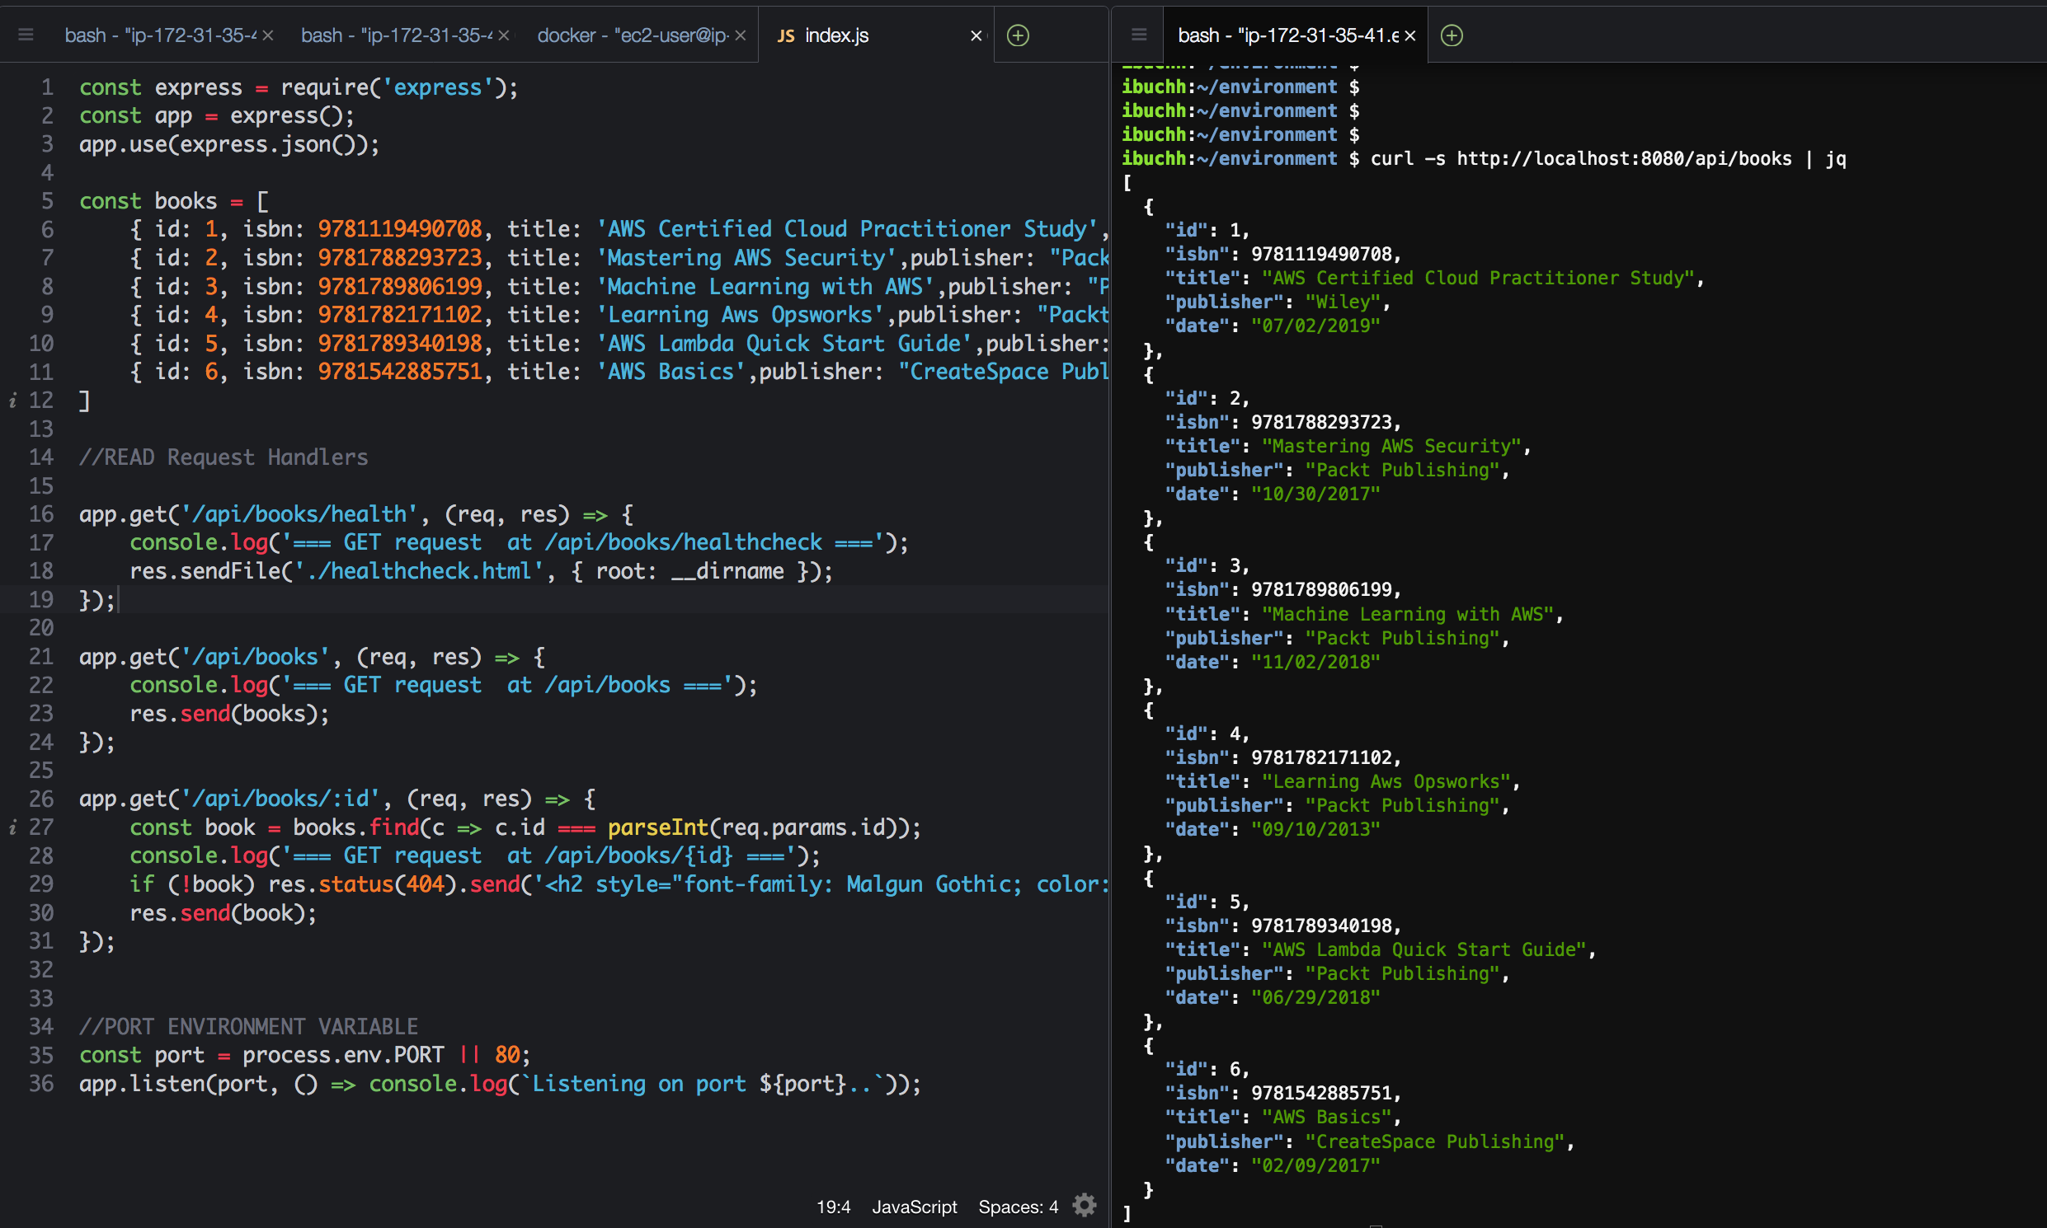Close the docker terminal tab
The image size is (2047, 1228).
(741, 35)
